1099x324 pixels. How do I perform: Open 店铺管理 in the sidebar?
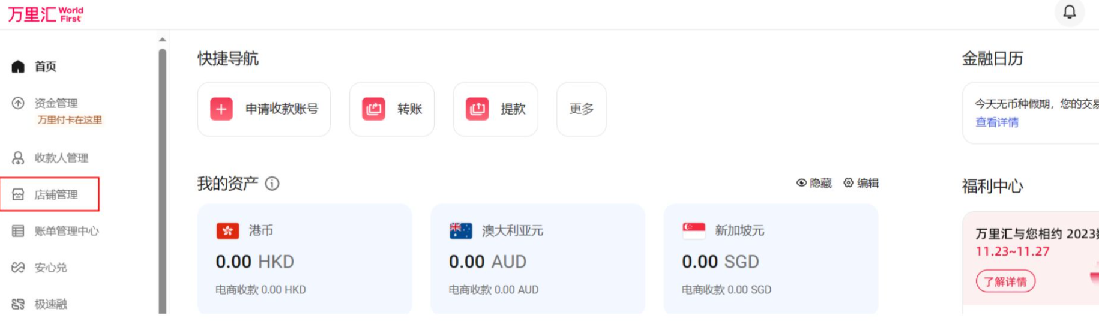pos(56,194)
